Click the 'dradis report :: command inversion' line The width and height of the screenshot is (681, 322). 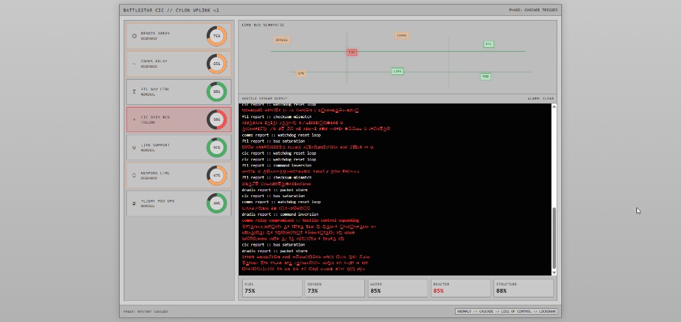(280, 214)
